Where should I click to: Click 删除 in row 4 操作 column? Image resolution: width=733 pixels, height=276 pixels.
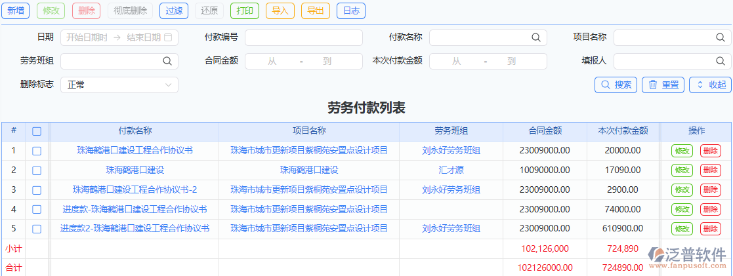711,210
